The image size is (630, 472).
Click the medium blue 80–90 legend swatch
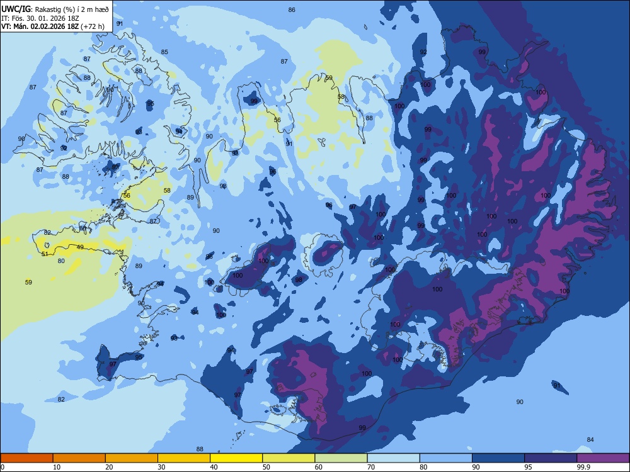coord(446,458)
